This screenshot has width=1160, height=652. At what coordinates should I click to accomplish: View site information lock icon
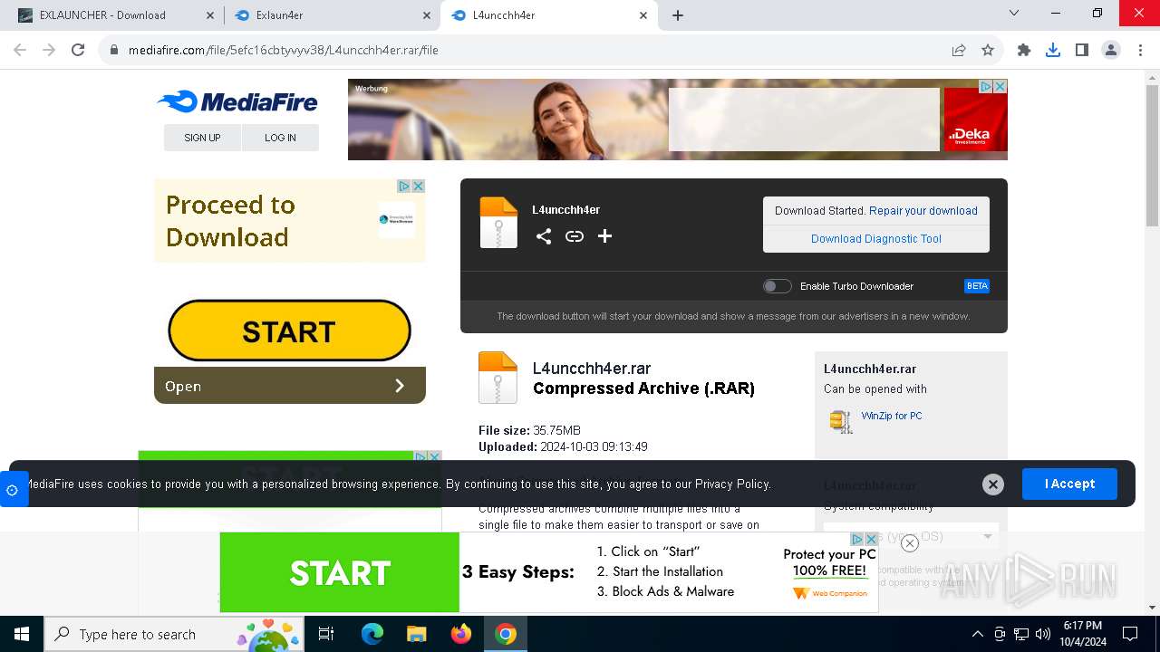[114, 50]
